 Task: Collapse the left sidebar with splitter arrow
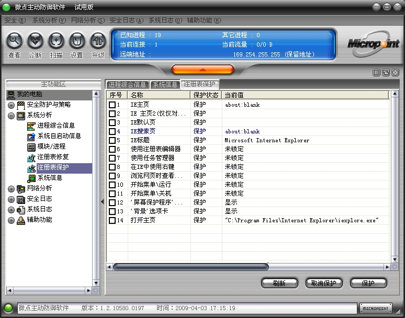click(103, 201)
